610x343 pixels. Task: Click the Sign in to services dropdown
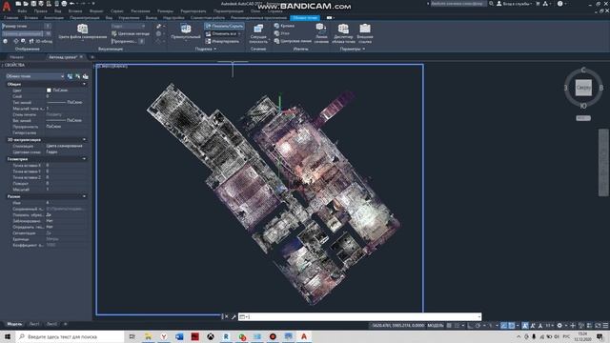pos(515,4)
